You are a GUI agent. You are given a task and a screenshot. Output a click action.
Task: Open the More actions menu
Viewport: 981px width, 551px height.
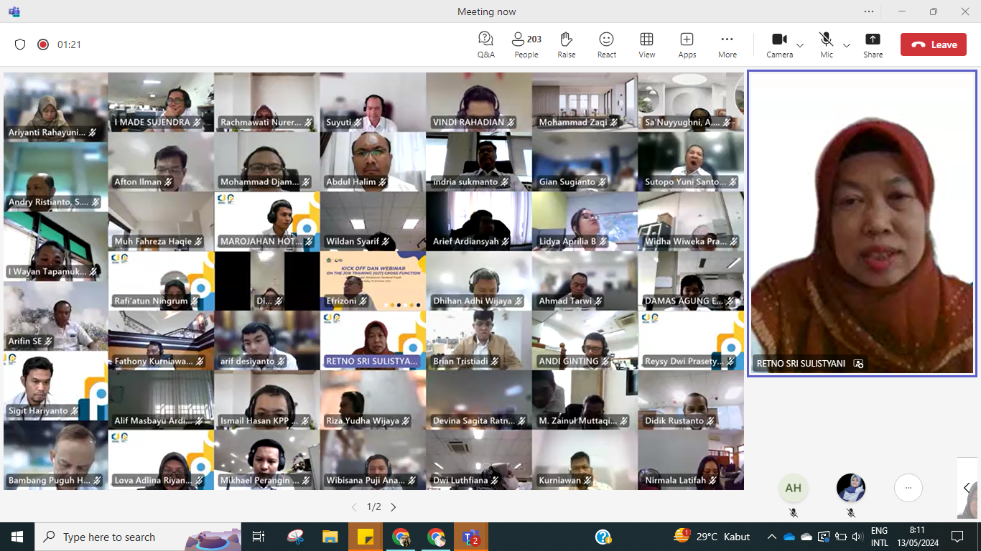click(727, 44)
